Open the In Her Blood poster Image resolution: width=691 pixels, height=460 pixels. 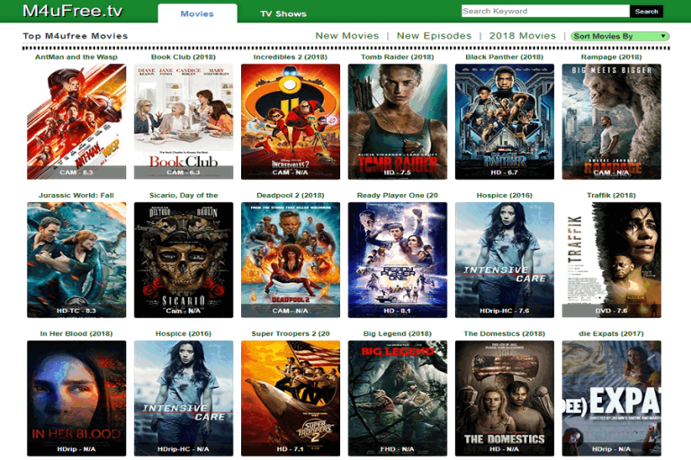tap(76, 398)
